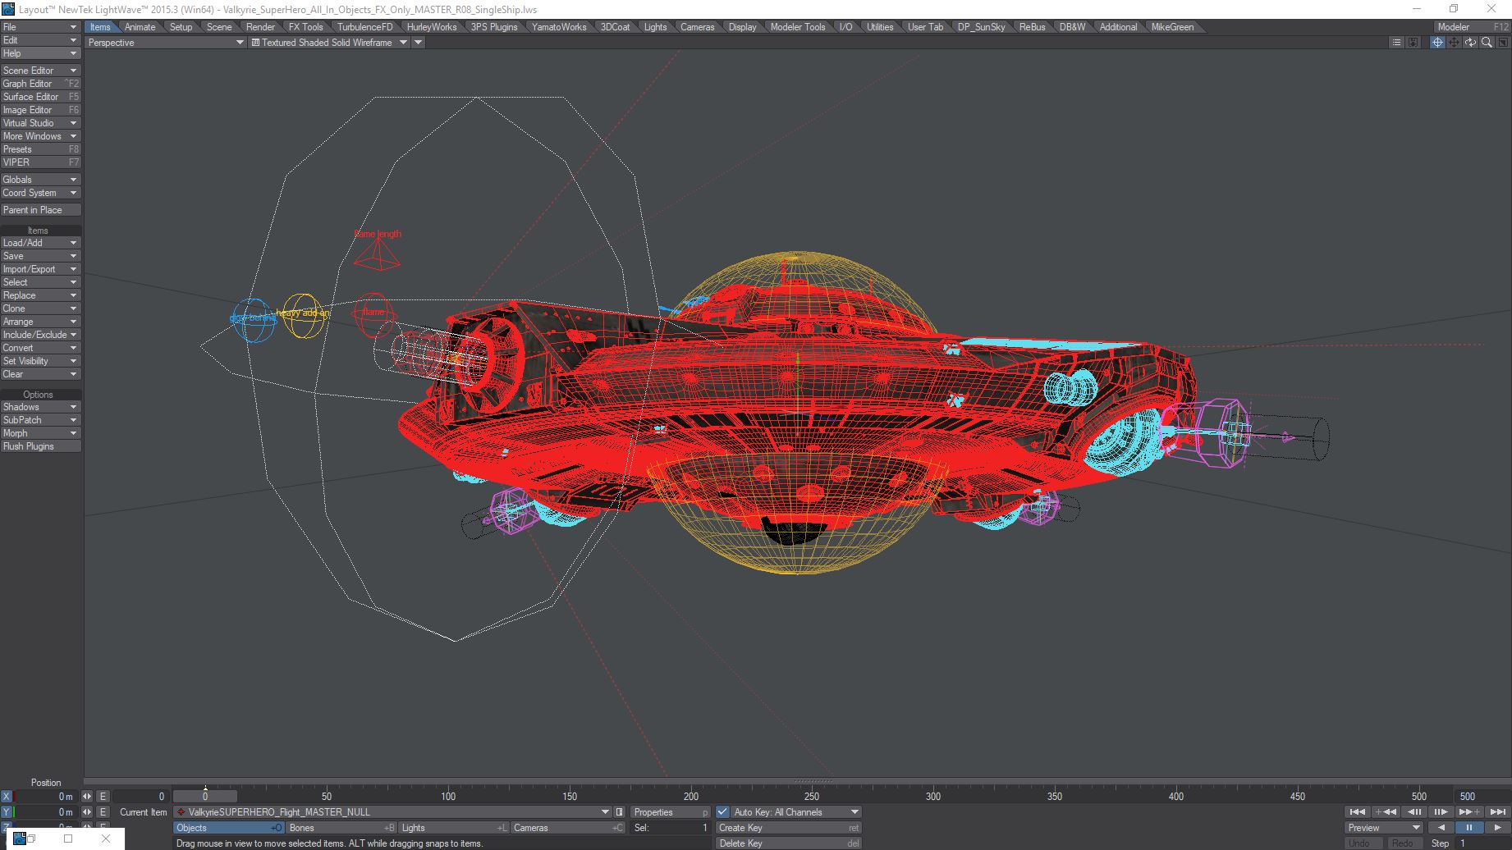Viewport: 1512px width, 850px height.
Task: Play animation forward
Action: click(1497, 828)
